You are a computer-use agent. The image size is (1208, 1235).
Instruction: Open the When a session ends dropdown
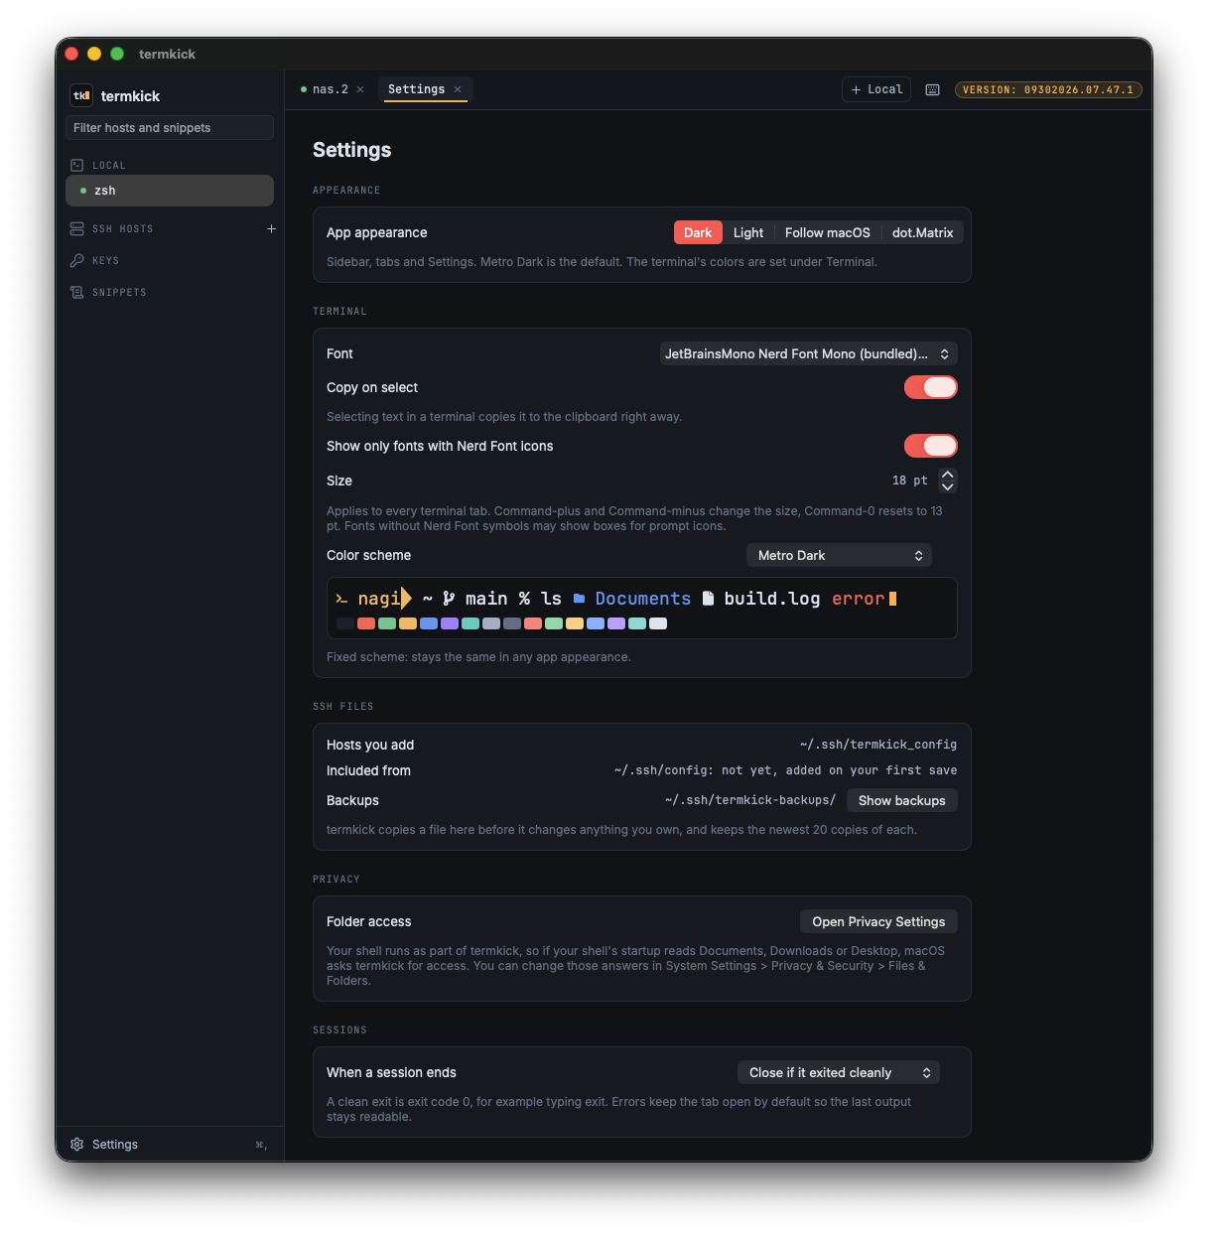click(x=838, y=1072)
